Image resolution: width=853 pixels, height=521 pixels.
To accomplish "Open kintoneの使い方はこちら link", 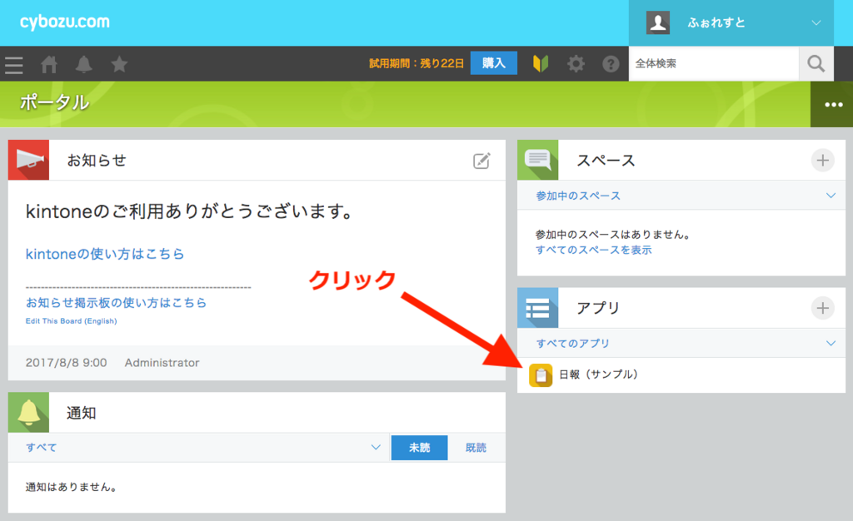I will (105, 254).
